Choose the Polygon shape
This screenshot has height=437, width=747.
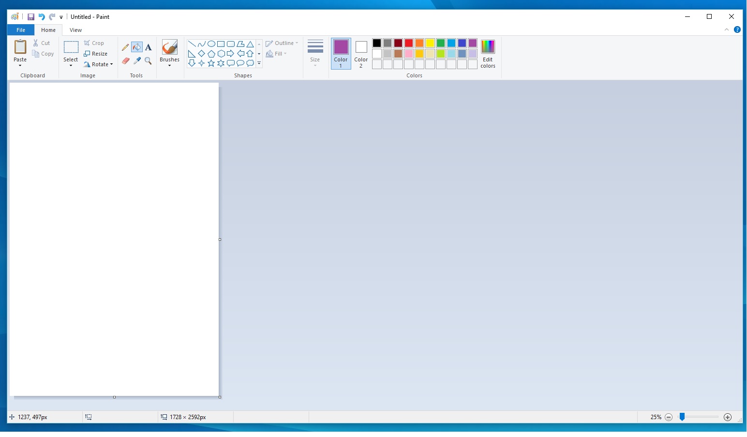tap(240, 44)
